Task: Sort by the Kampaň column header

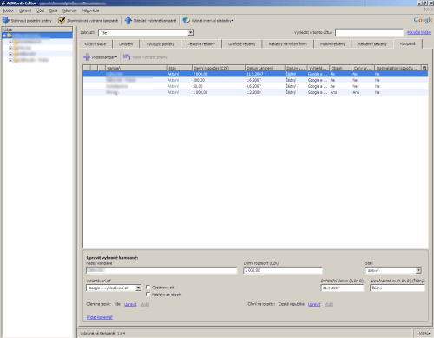Action: [x=136, y=68]
